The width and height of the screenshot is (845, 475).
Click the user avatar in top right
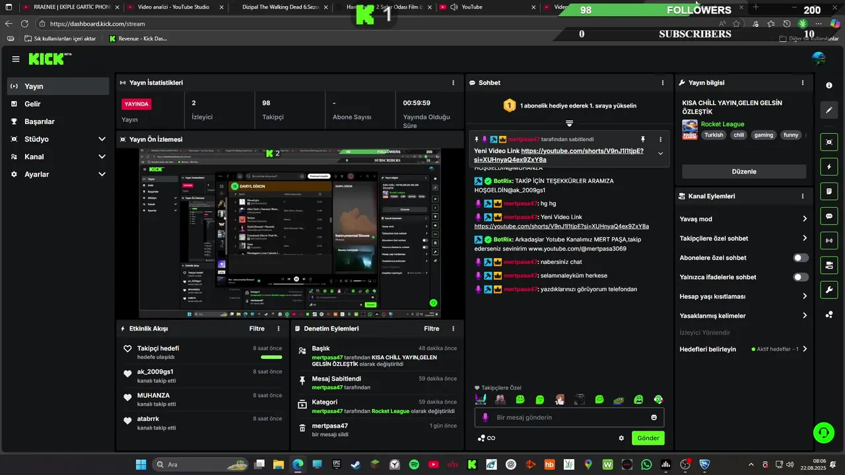(x=819, y=59)
